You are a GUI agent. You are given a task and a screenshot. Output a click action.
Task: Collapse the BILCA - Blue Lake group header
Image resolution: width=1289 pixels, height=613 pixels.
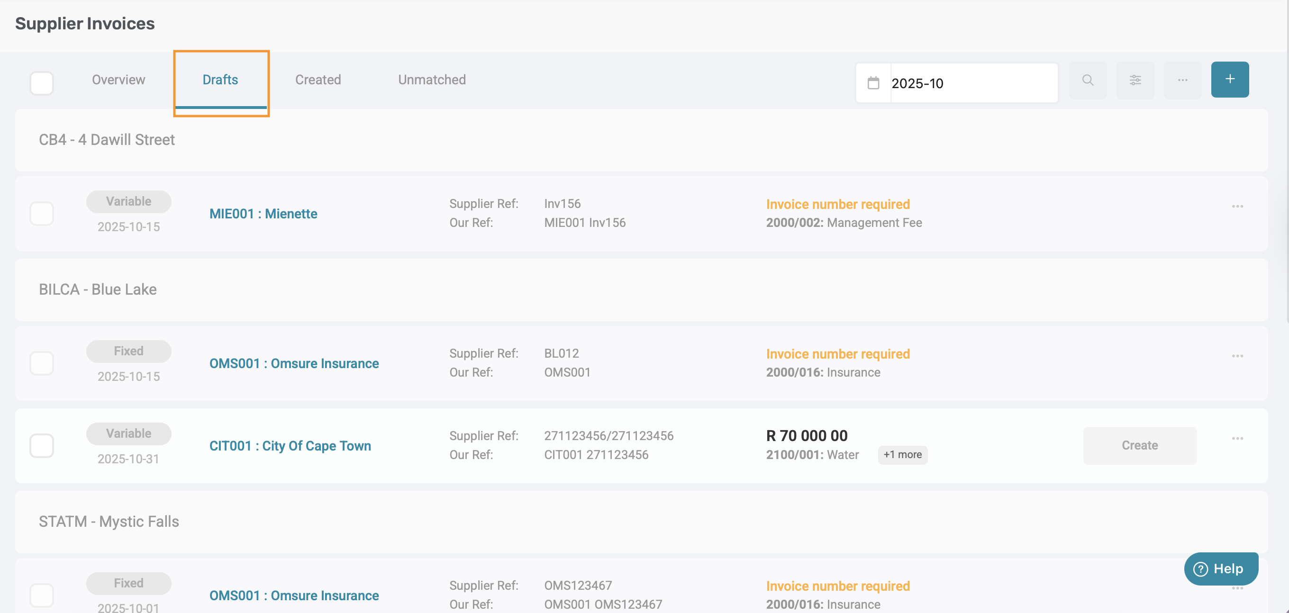coord(98,290)
